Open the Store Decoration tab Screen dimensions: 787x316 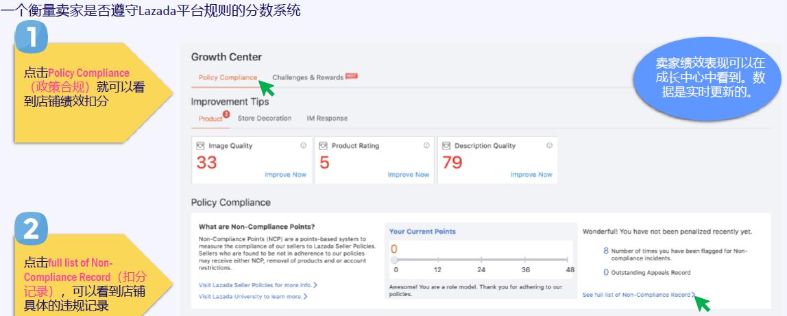tap(265, 119)
